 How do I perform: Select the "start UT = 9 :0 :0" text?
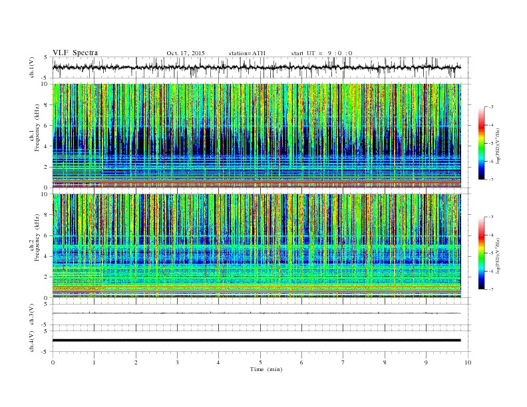click(321, 53)
